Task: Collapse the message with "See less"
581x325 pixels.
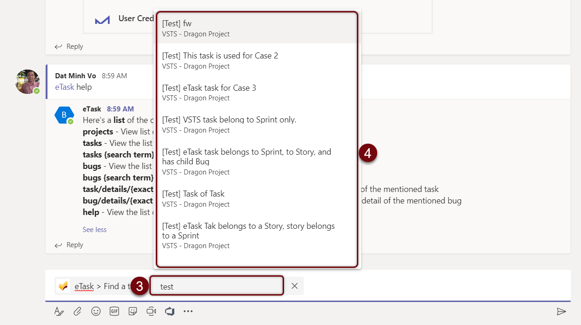Action: click(x=95, y=229)
